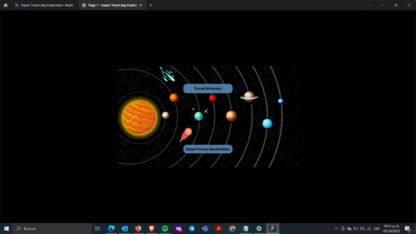
Task: Open a new tab with the plus icon
Action: (151, 5)
